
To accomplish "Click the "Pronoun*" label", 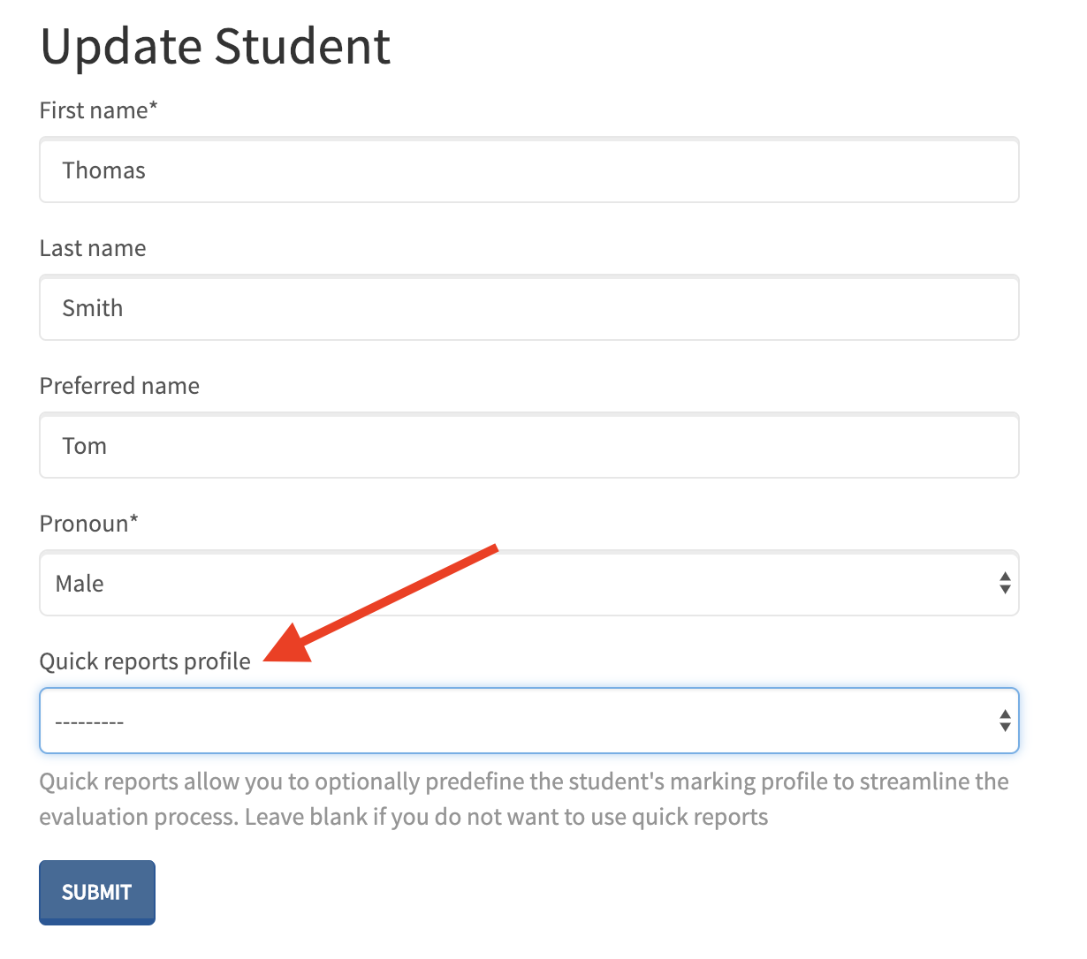I will pyautogui.click(x=88, y=524).
